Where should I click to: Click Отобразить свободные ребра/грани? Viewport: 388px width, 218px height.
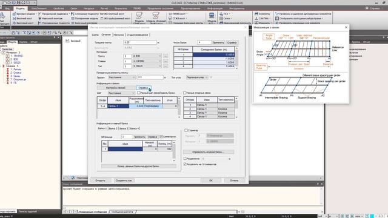coord(299,18)
